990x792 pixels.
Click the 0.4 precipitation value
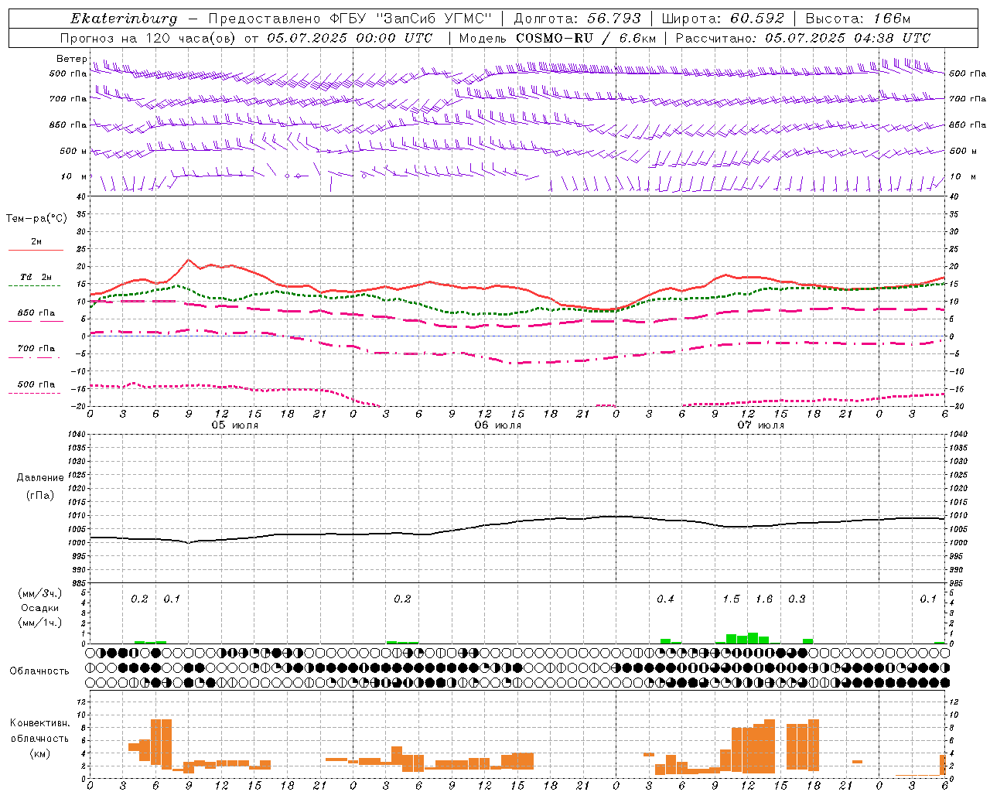click(x=665, y=599)
